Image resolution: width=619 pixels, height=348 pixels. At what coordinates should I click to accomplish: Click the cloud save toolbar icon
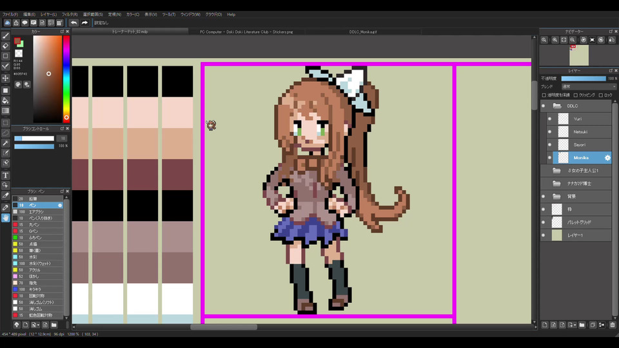(7, 23)
